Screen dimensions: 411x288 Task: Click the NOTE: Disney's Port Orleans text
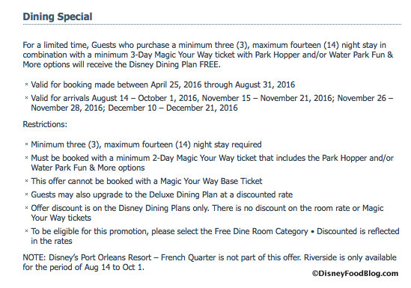point(210,263)
